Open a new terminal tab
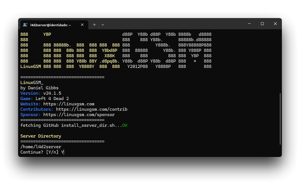This screenshot has height=184, width=300. [94, 25]
